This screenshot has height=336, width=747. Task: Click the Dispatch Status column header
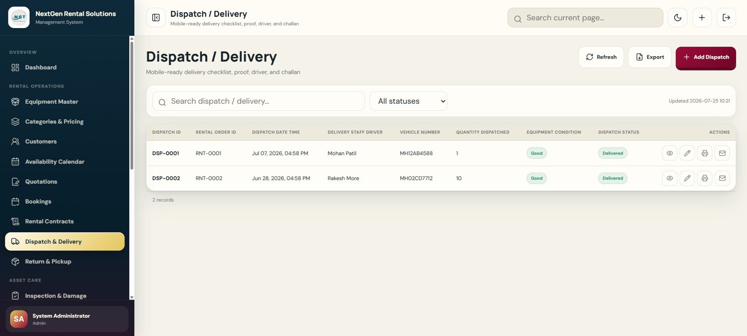point(619,132)
